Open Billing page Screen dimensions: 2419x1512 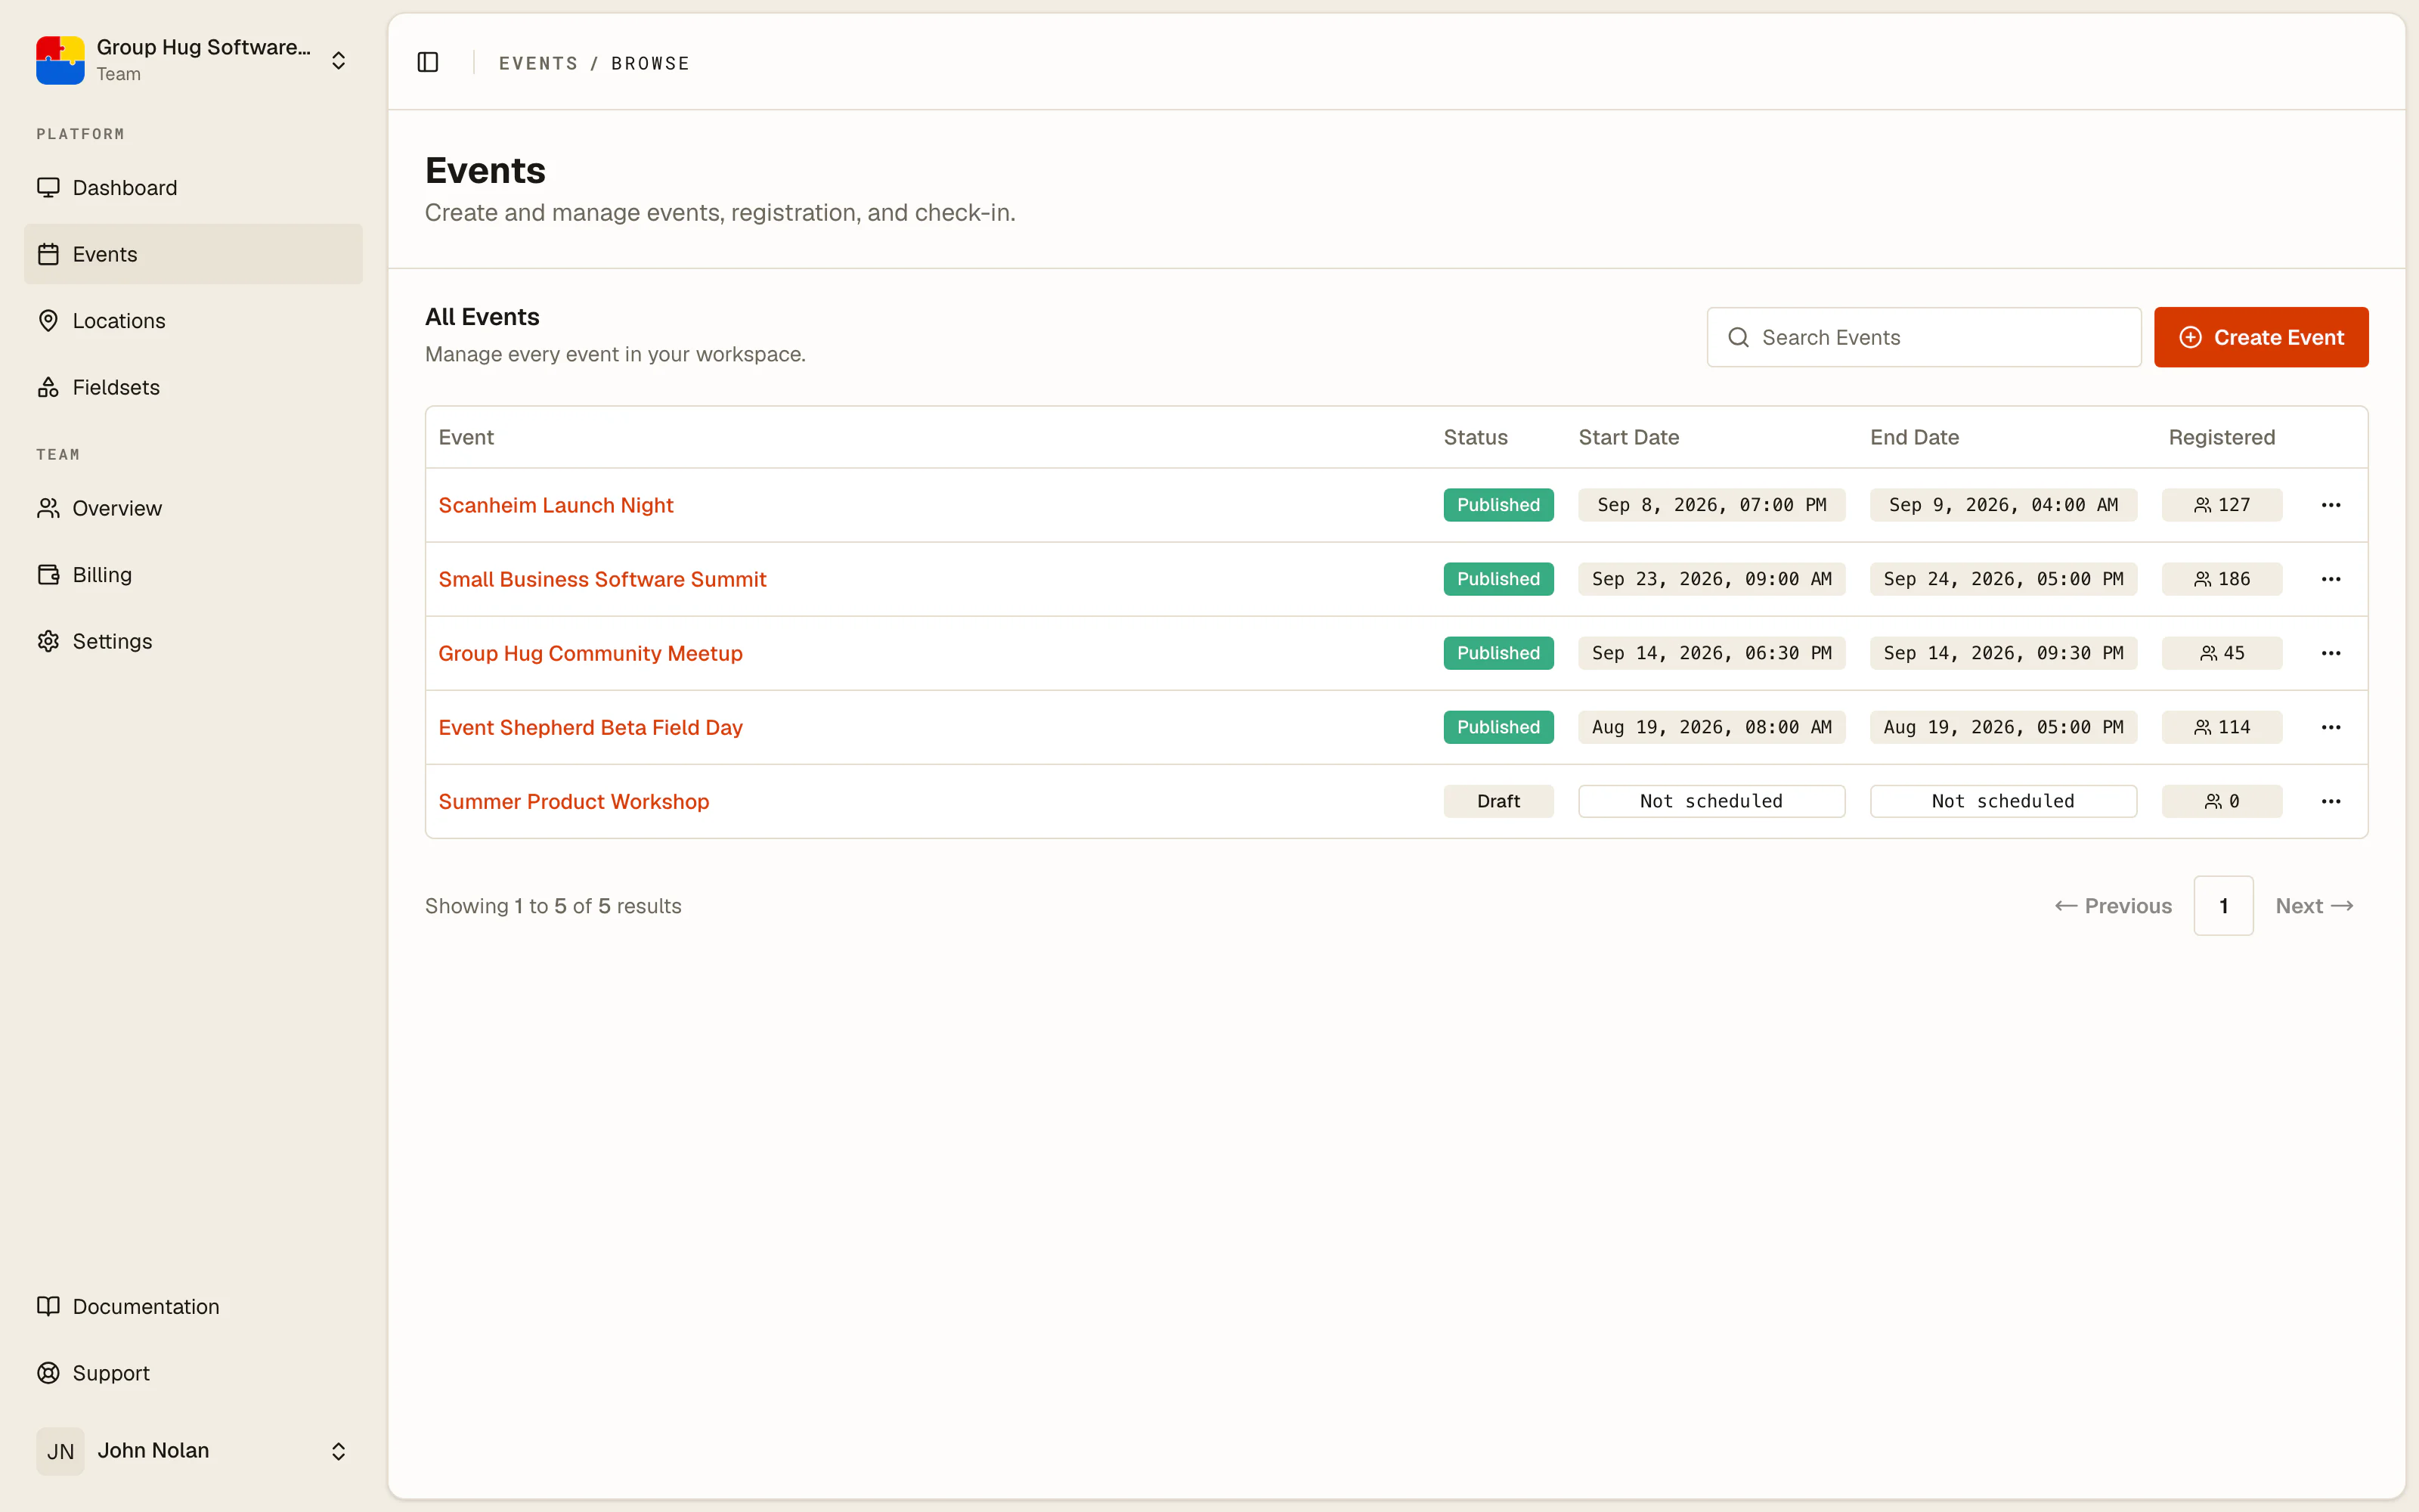click(193, 575)
